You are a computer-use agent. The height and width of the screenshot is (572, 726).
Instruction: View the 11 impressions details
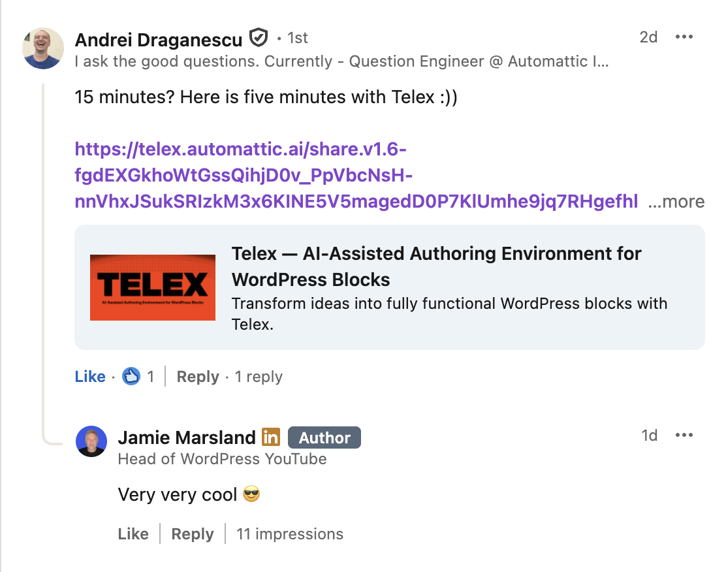(289, 534)
